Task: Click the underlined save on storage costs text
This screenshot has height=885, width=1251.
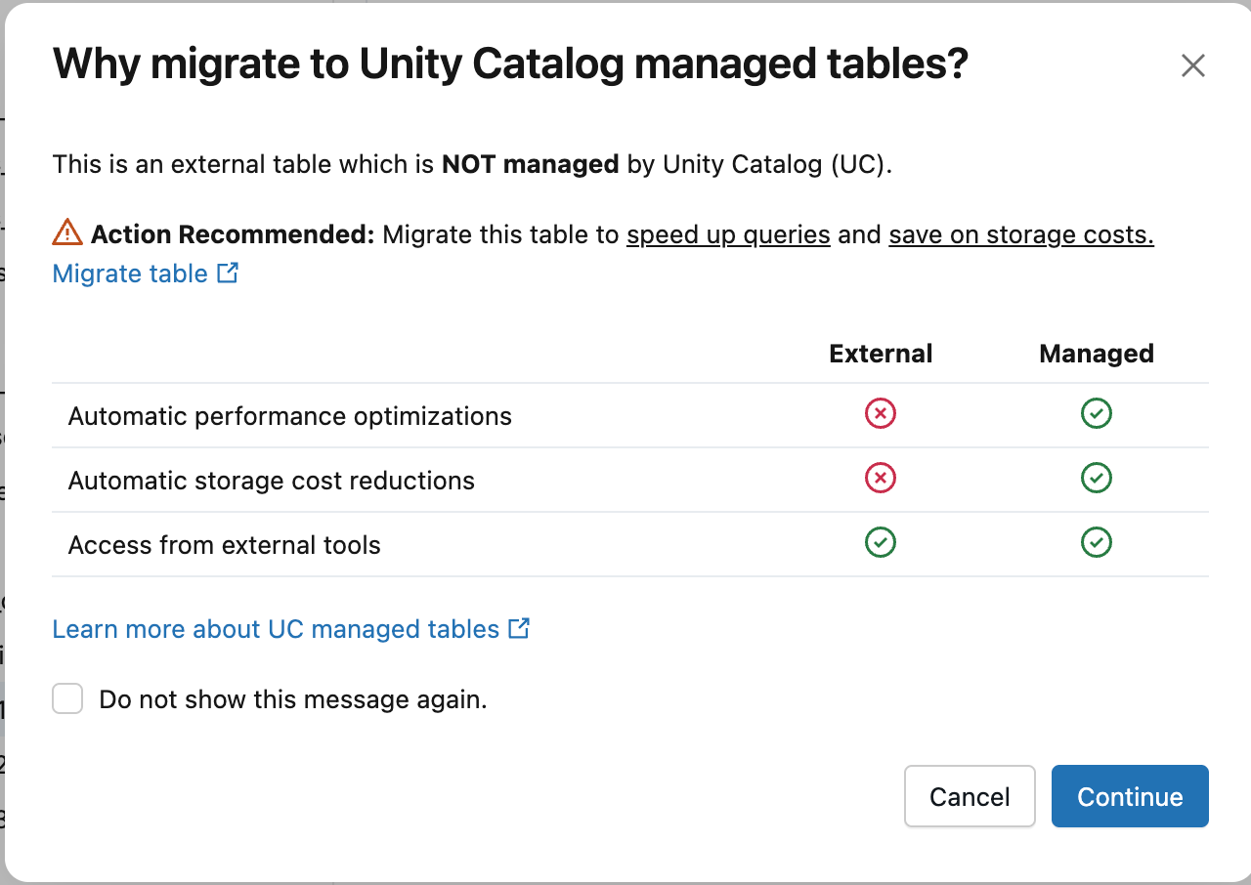Action: pyautogui.click(x=1019, y=234)
